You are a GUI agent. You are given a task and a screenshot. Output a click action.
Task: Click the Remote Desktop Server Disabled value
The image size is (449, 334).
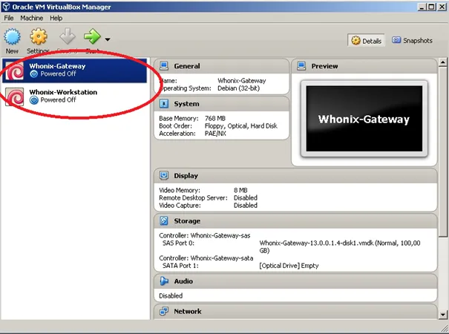[x=246, y=198]
